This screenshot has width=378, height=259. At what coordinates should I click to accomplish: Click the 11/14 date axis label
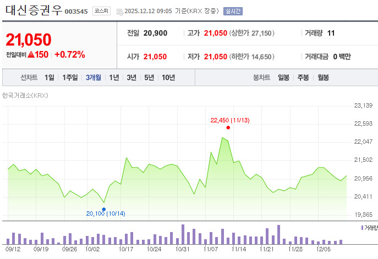coord(239,249)
